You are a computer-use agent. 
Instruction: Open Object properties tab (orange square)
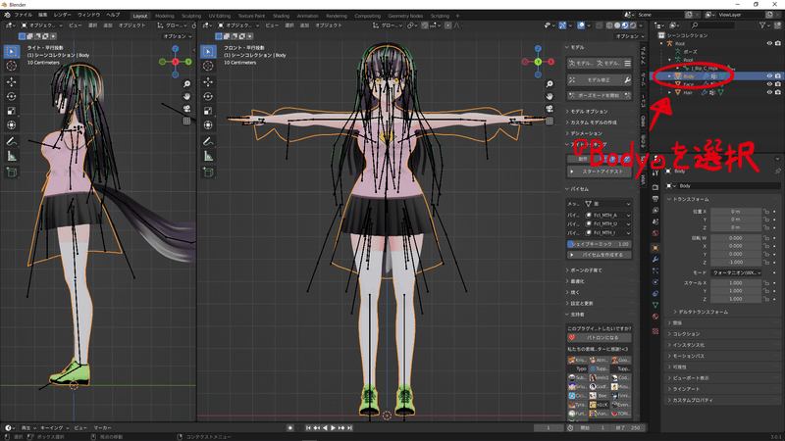point(655,248)
